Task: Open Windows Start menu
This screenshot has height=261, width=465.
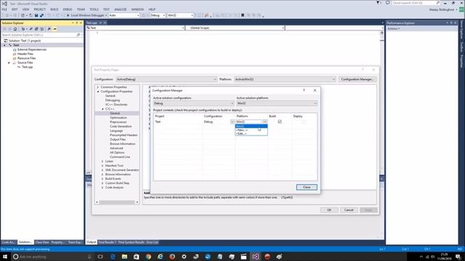Action: coord(5,257)
